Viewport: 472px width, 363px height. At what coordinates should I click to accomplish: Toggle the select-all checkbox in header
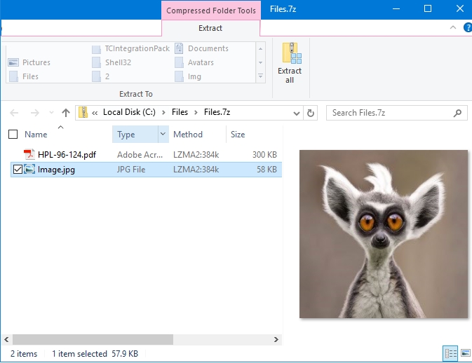tap(13, 134)
